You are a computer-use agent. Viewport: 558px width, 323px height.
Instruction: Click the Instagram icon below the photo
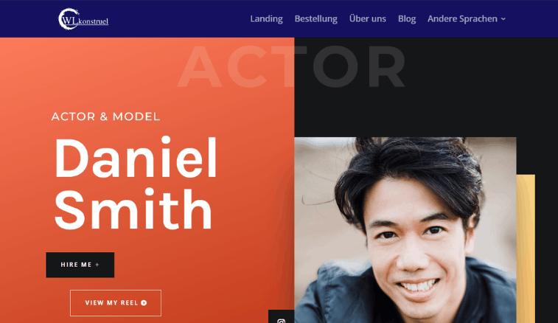coord(281,321)
